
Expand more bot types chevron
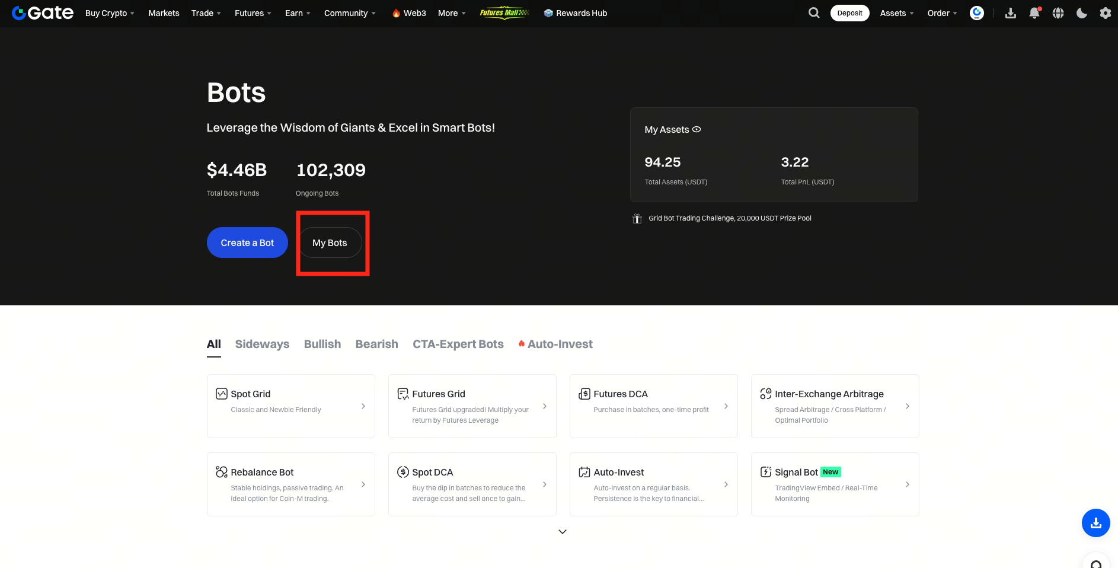pos(563,532)
